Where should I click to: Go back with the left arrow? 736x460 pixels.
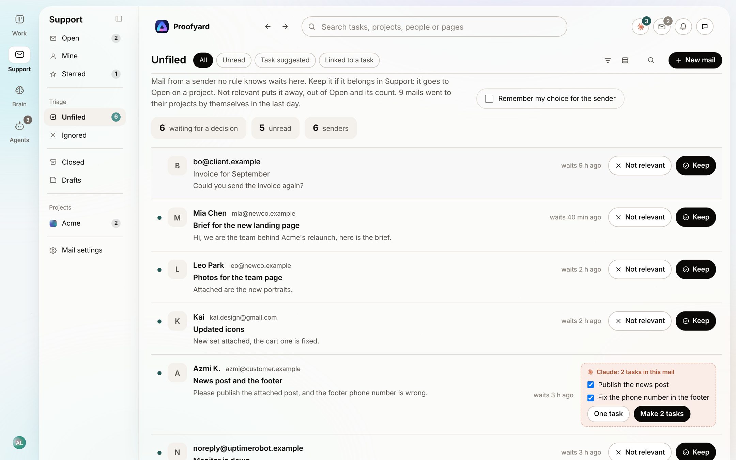tap(267, 27)
